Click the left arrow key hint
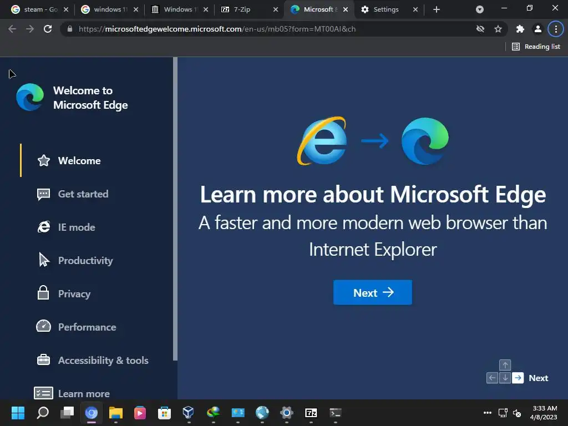Screen dimensions: 568x426 point(493,378)
